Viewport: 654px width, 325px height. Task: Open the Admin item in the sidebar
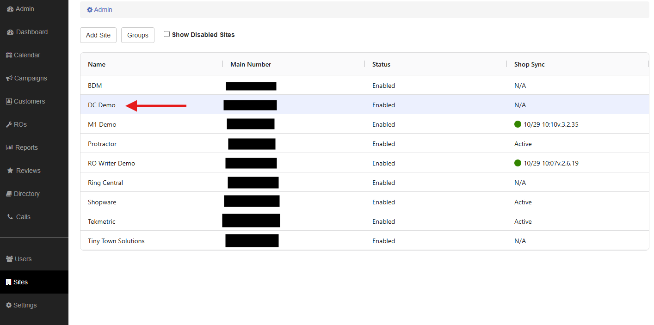pos(34,9)
